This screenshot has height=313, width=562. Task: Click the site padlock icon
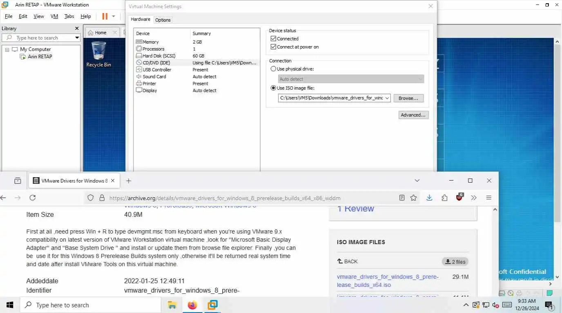(x=102, y=198)
